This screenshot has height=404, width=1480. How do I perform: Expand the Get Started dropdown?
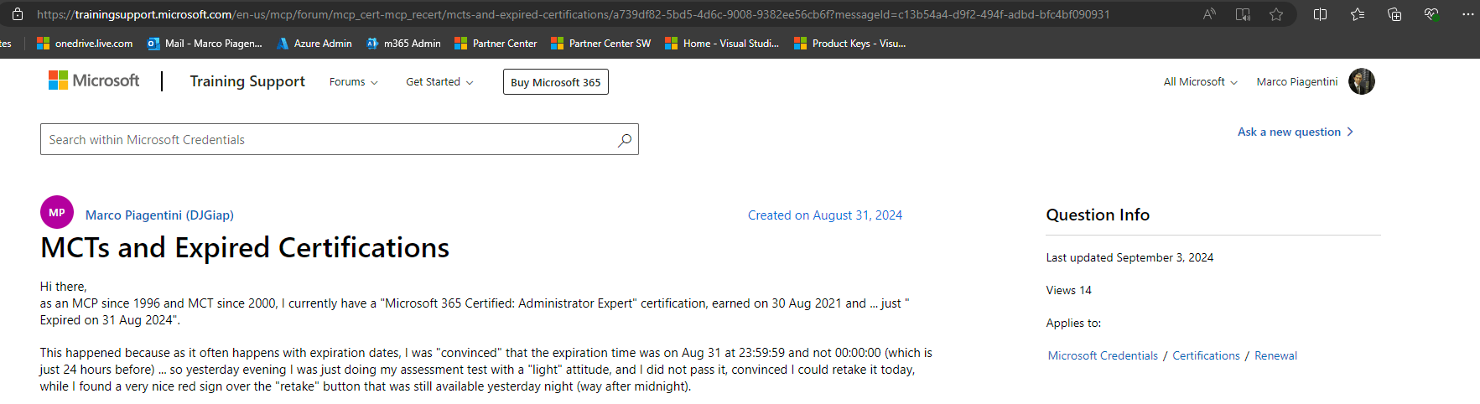click(439, 82)
